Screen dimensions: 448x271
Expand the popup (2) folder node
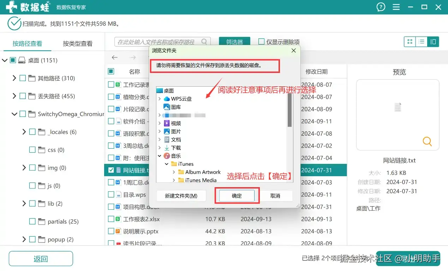24,239
